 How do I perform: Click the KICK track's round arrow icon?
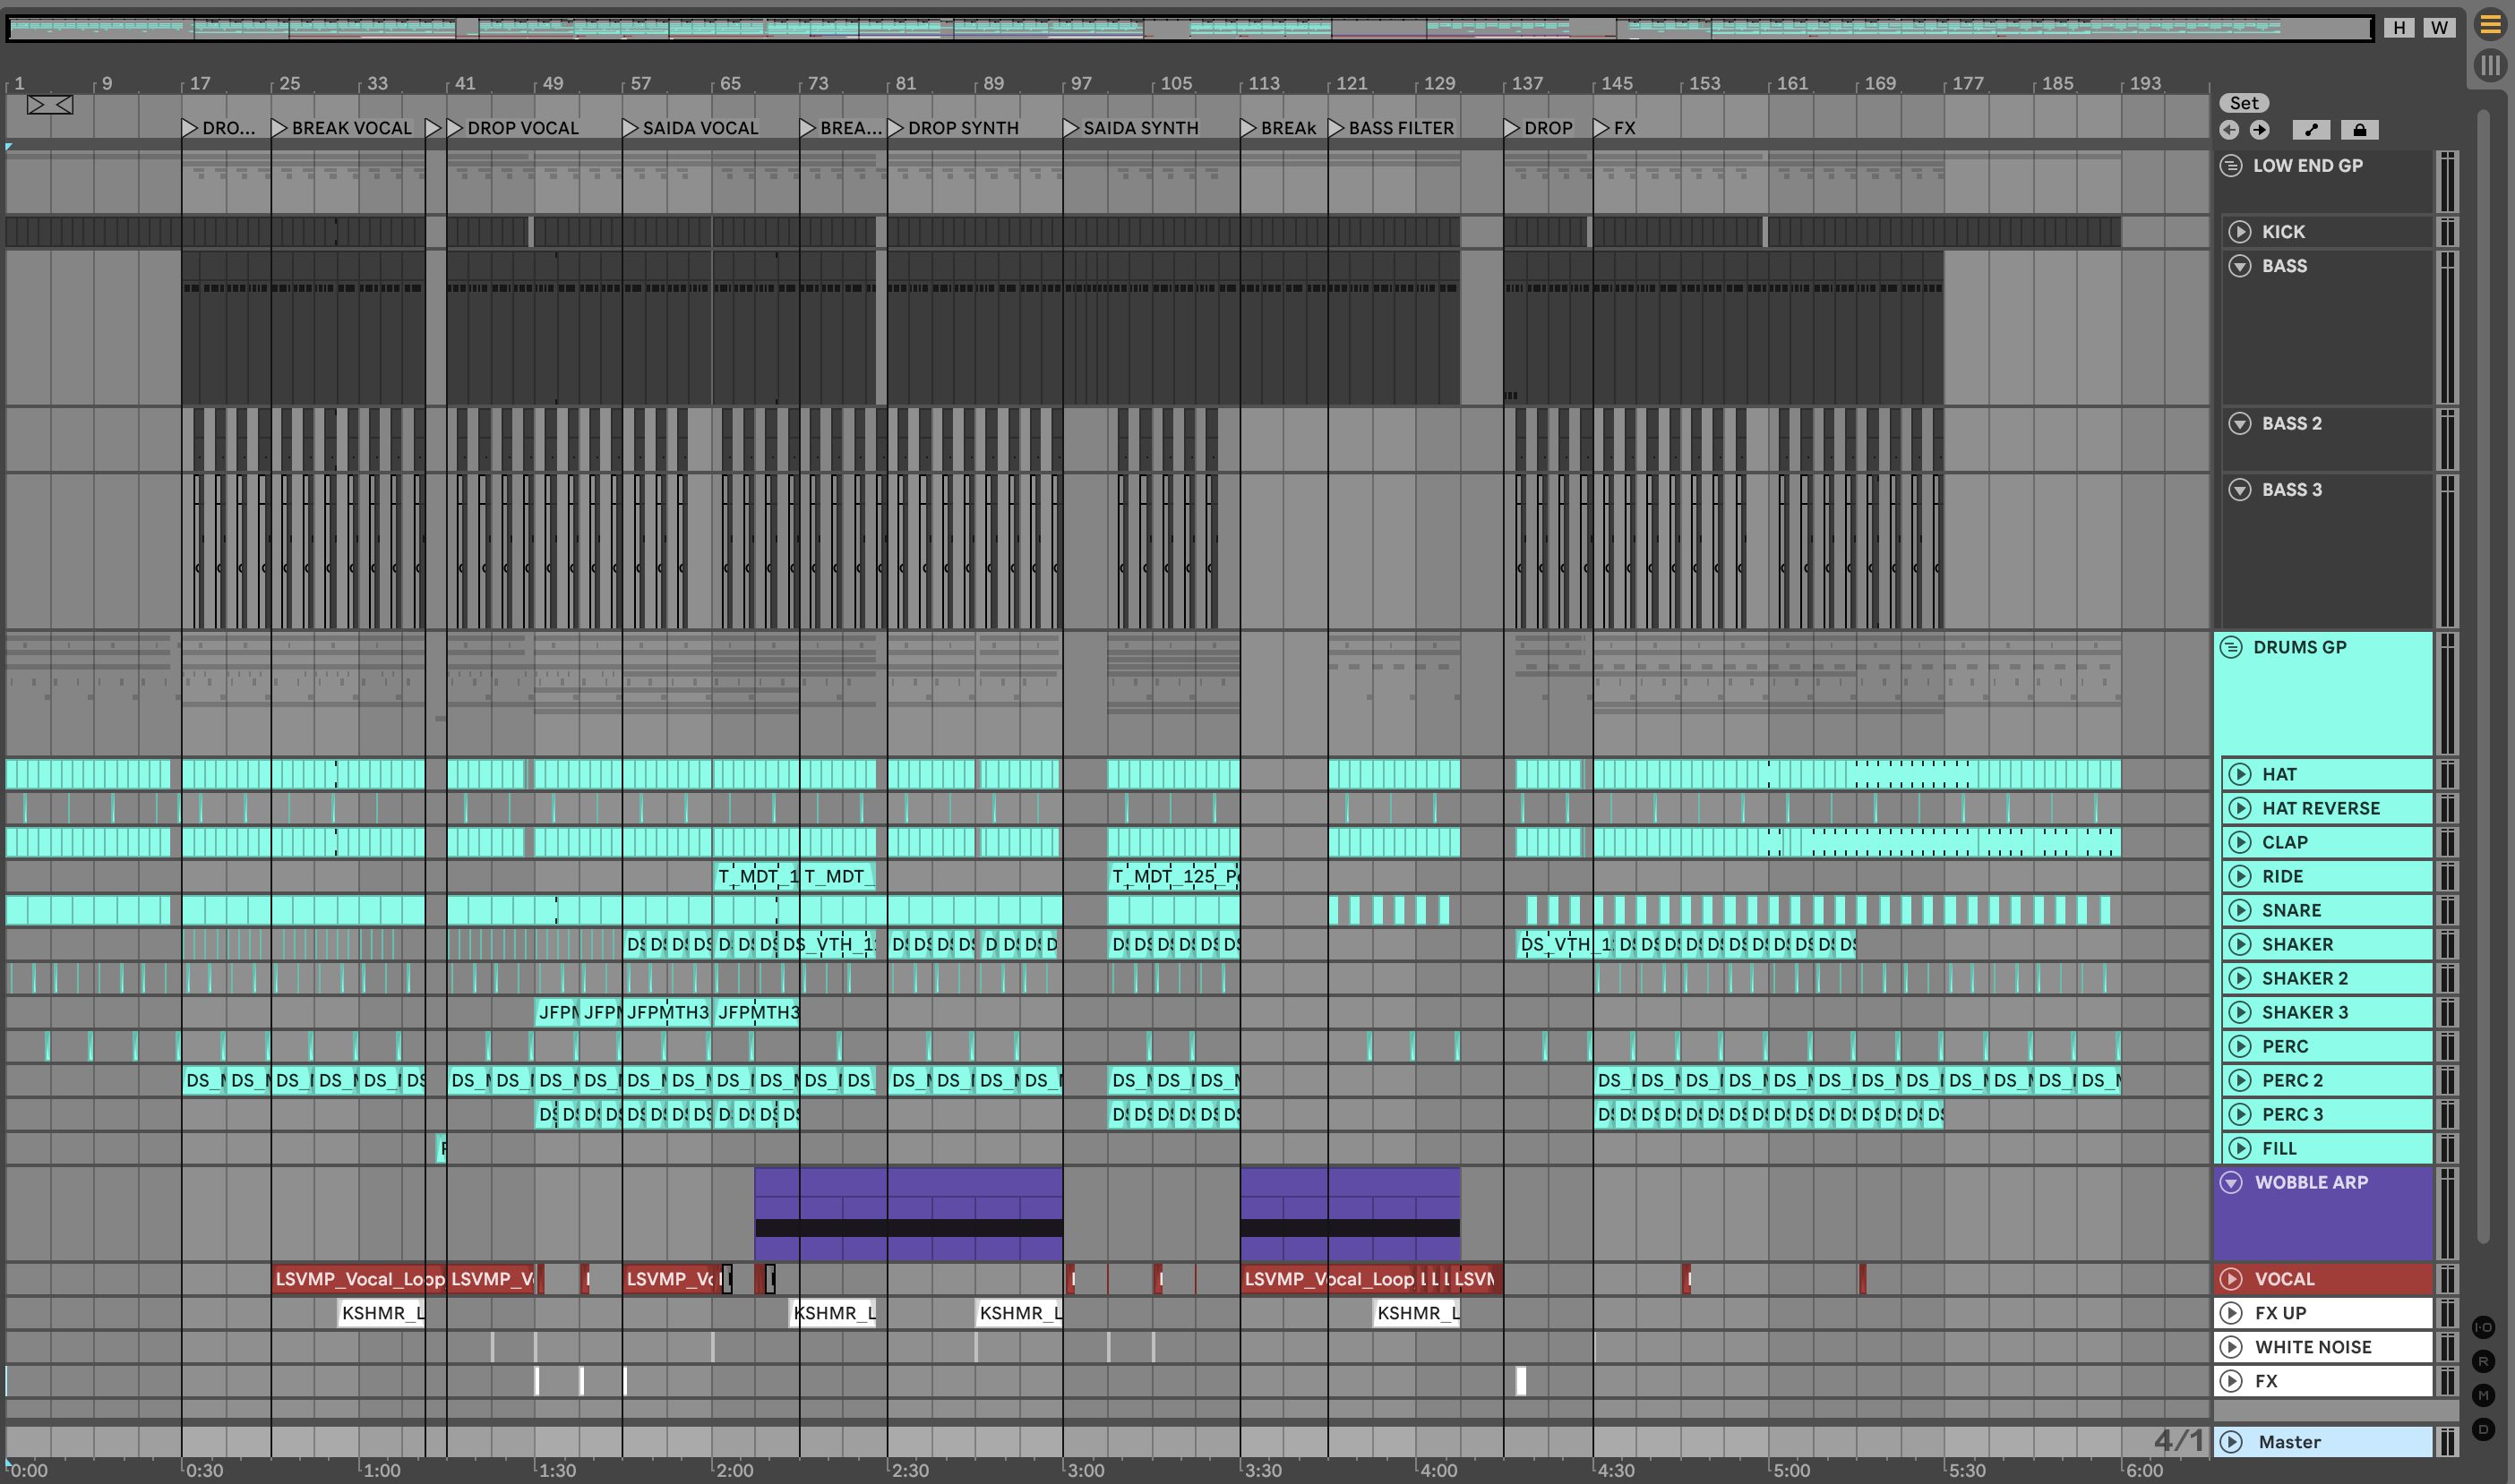pos(2240,232)
